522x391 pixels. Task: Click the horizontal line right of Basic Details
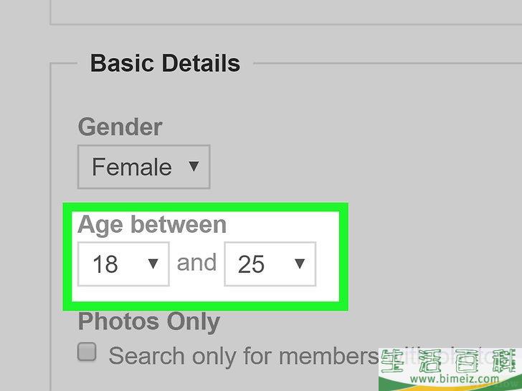point(387,63)
